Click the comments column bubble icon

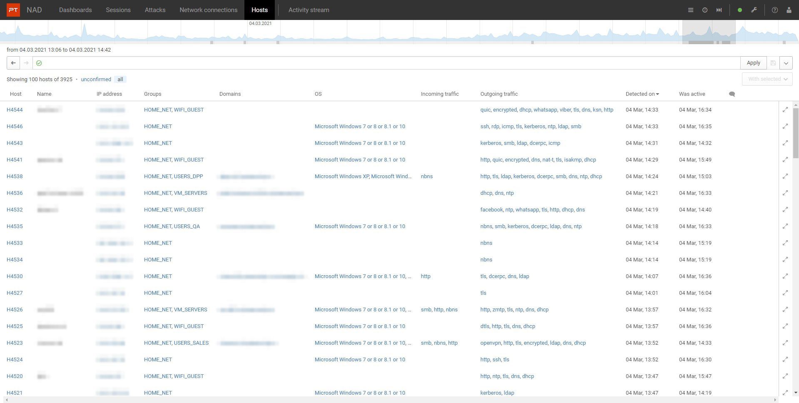pyautogui.click(x=732, y=94)
